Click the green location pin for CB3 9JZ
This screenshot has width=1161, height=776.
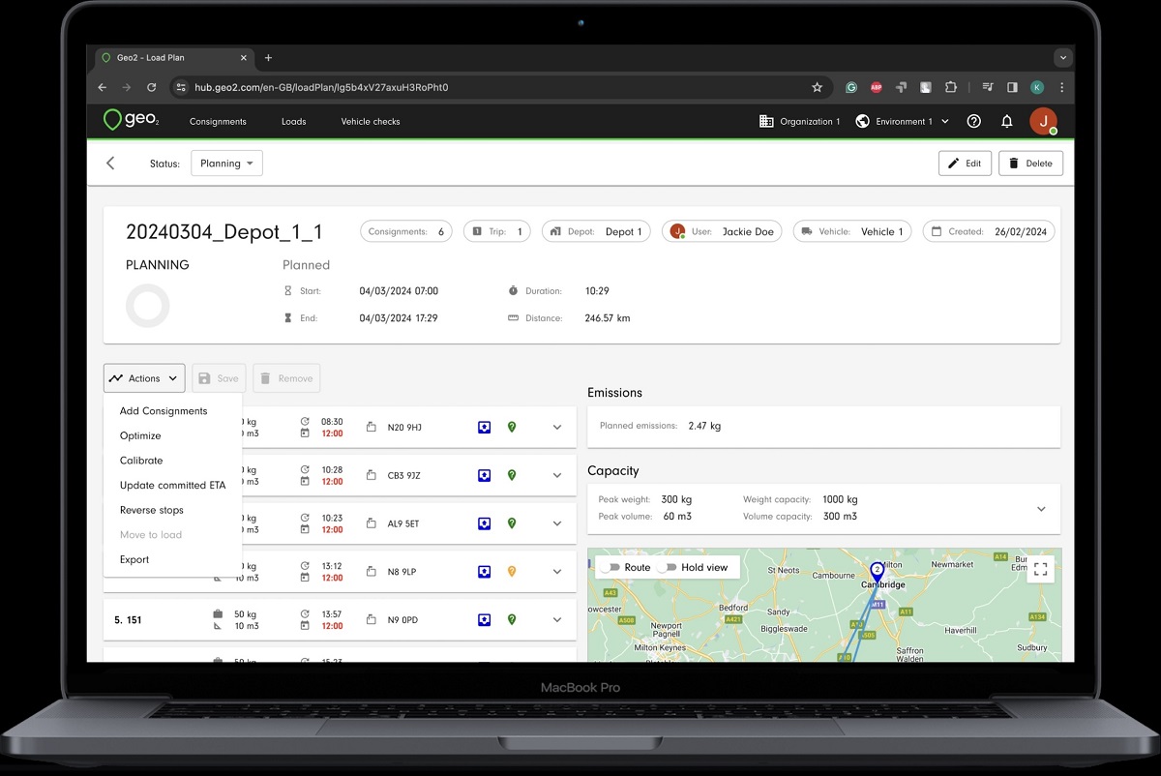point(512,475)
